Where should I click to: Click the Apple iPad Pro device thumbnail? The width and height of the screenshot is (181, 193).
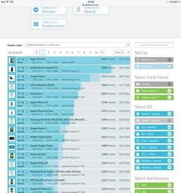point(12,61)
